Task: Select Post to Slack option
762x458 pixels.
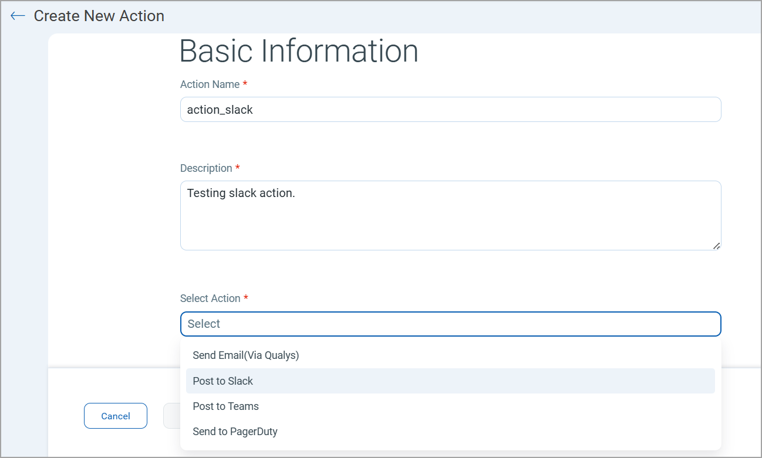Action: pyautogui.click(x=223, y=381)
